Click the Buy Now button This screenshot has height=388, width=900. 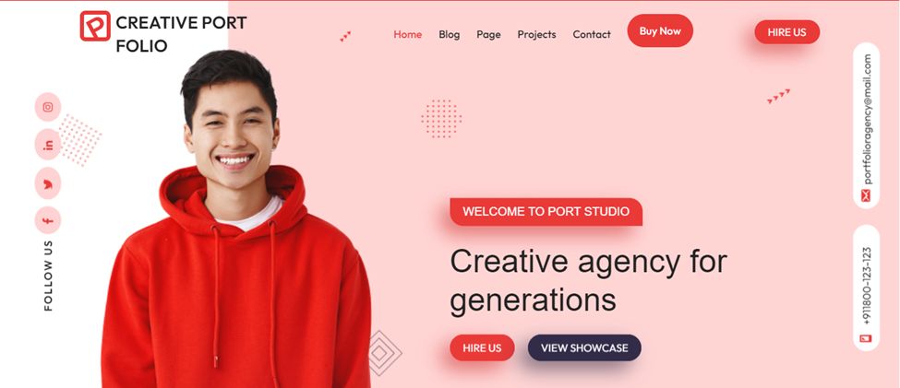[x=660, y=31]
